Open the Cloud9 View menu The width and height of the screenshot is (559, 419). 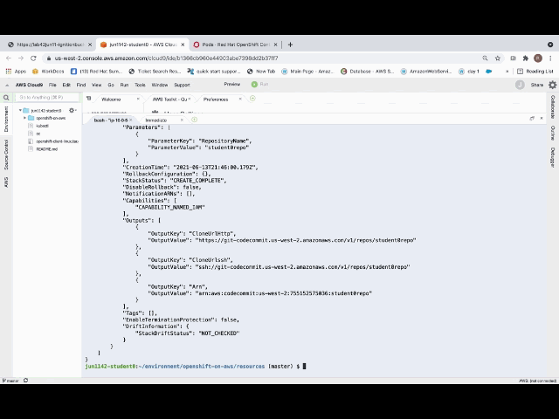click(97, 85)
